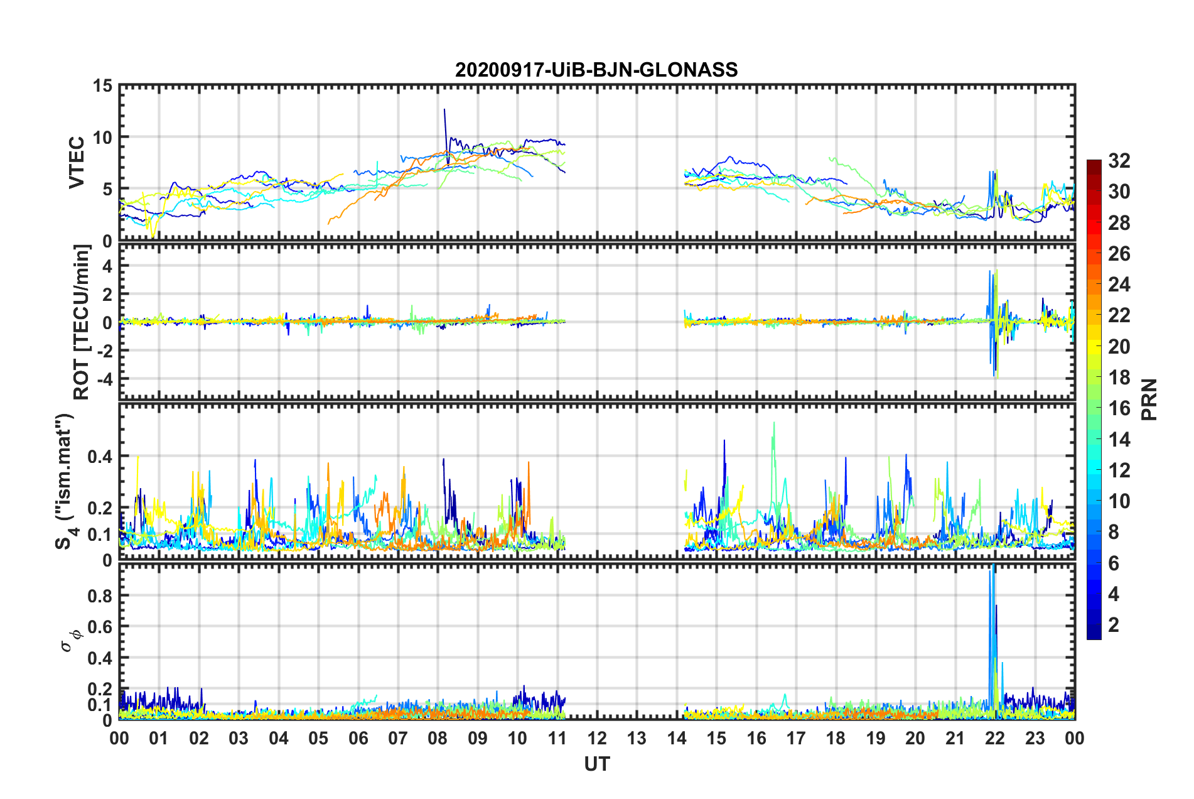Select the 10 tick on VTEC axis
This screenshot has width=1194, height=799.
tap(103, 138)
